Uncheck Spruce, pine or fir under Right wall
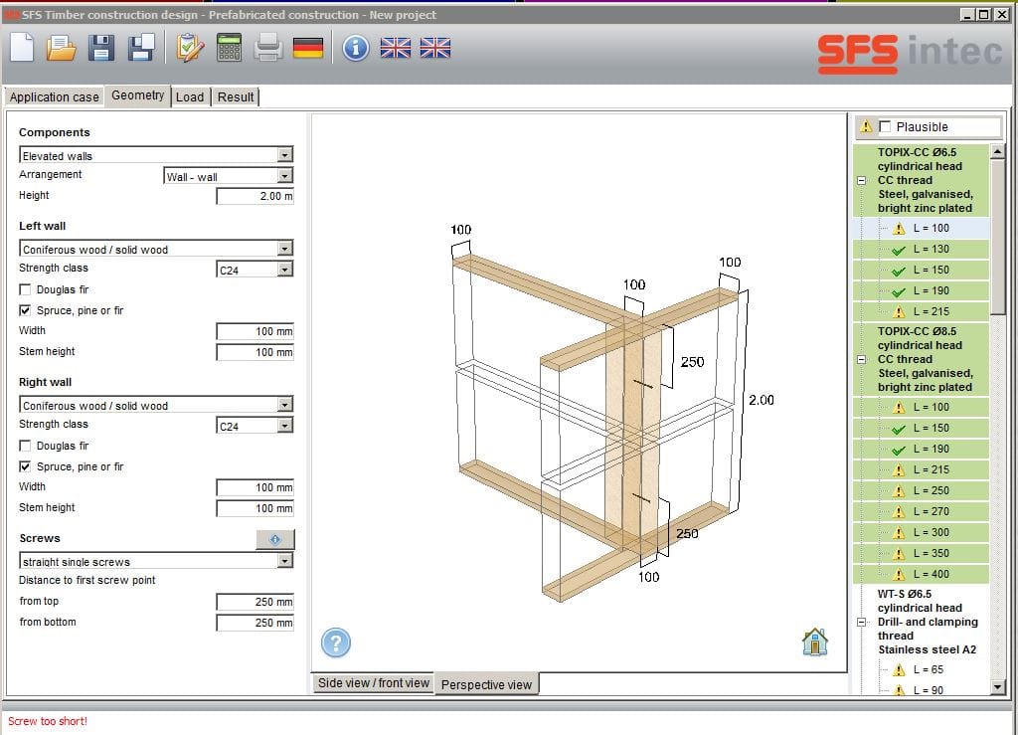This screenshot has height=735, width=1018. 26,466
